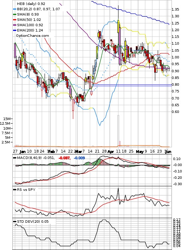Click the 1.00 price axis label
The image size is (186, 250).
175,57
